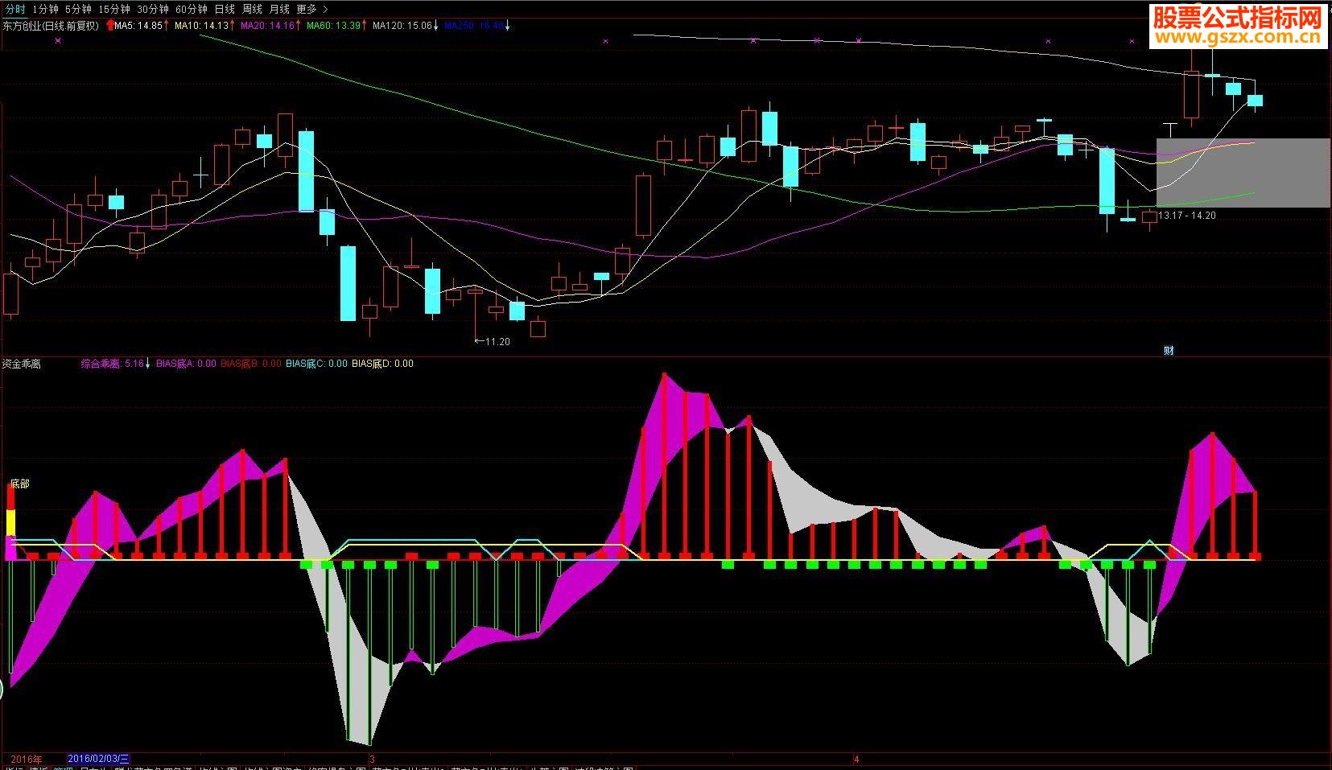
Task: Switch to the 日线 daily chart
Action: pyautogui.click(x=225, y=9)
